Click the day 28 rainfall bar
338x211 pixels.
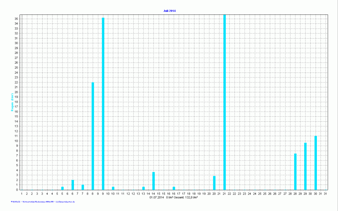295,171
